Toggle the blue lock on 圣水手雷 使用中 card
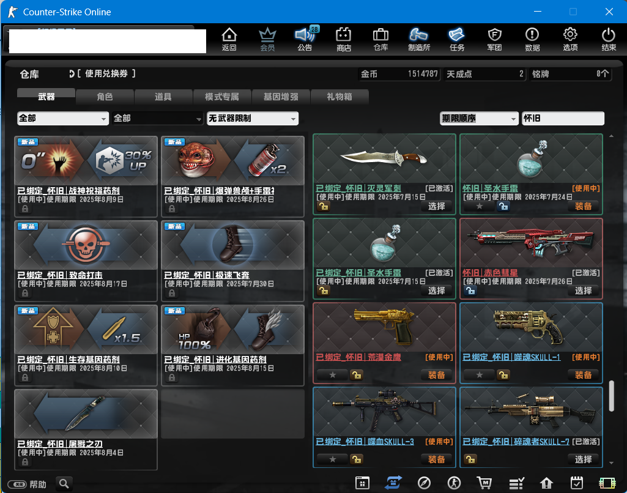 coord(503,206)
